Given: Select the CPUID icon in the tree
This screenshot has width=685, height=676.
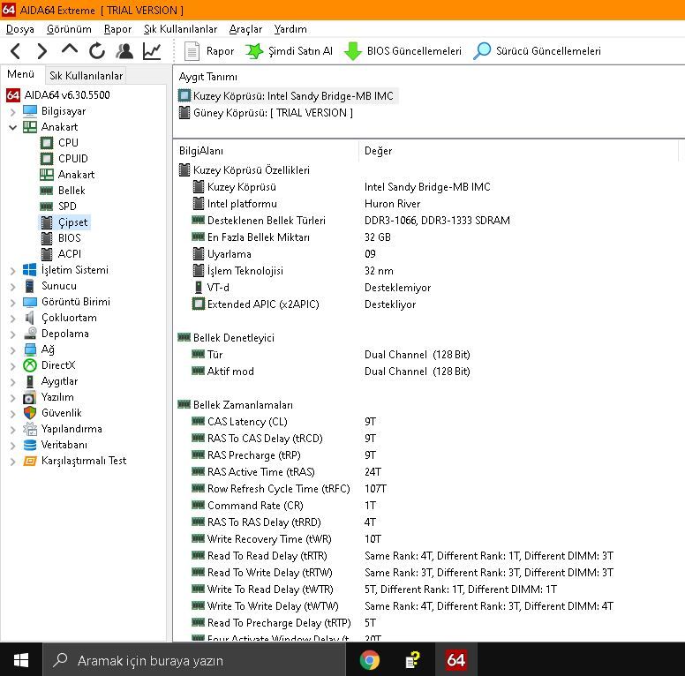Looking at the screenshot, I should click(47, 159).
